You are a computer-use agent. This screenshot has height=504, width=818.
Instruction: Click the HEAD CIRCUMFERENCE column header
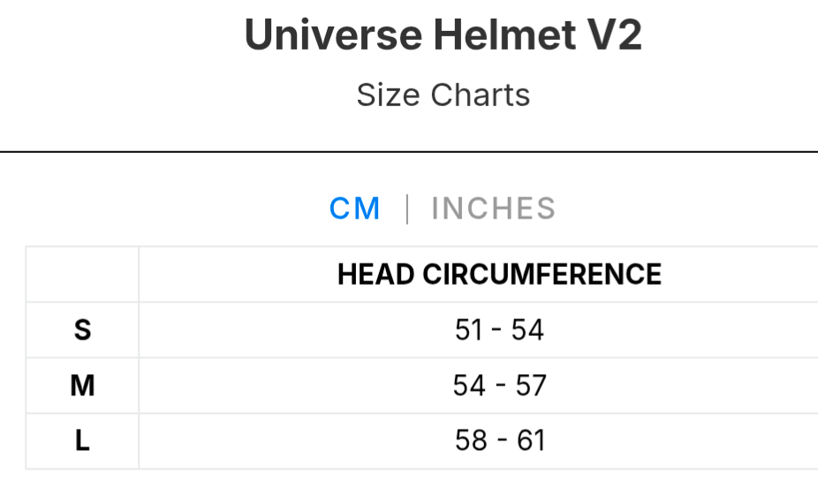[x=499, y=275]
